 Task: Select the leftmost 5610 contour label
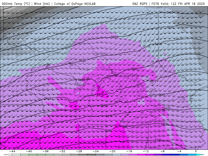48,99
